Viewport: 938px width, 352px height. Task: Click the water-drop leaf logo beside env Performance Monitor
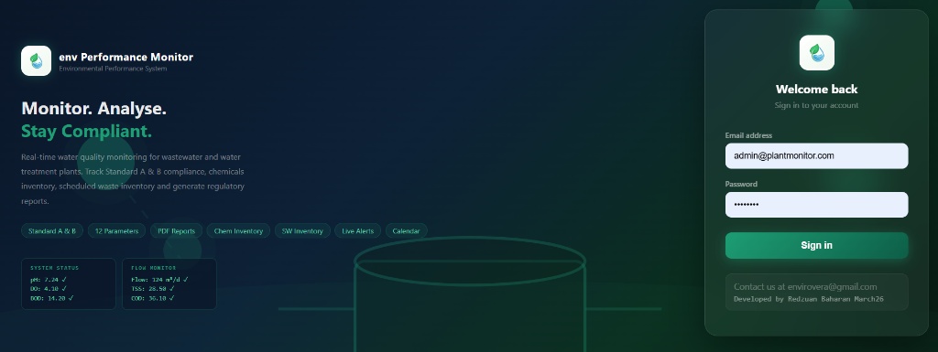pyautogui.click(x=36, y=61)
